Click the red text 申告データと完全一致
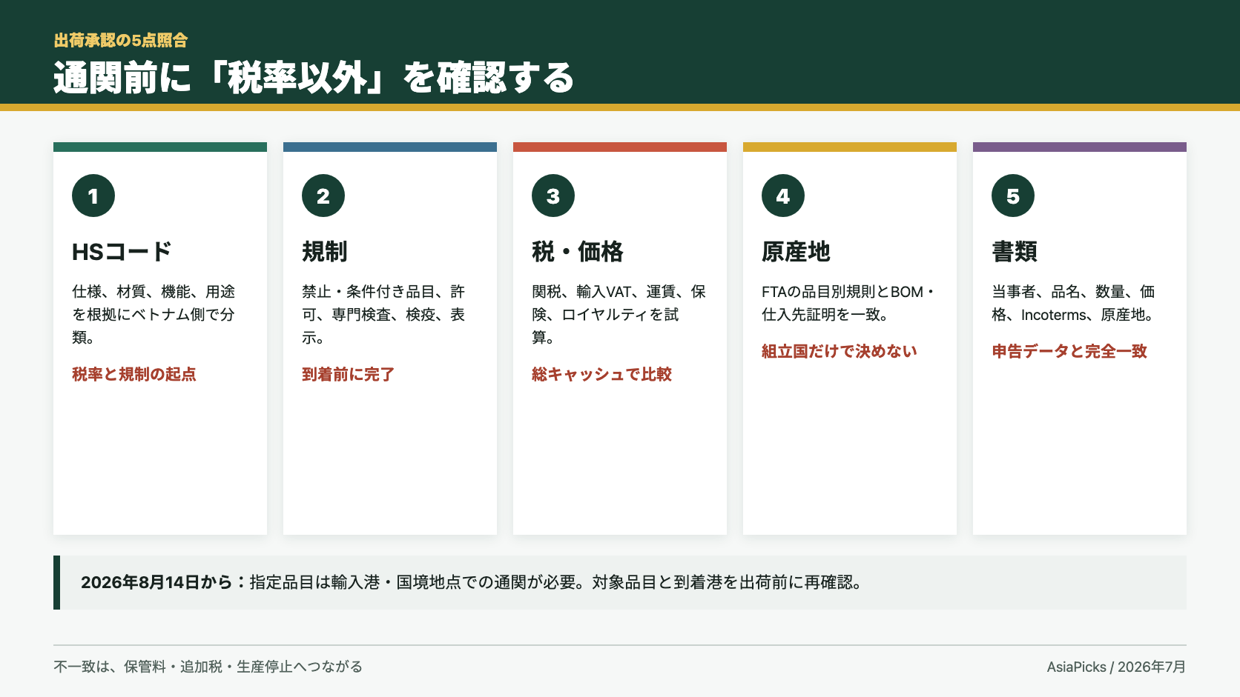Image resolution: width=1240 pixels, height=697 pixels. pyautogui.click(x=1069, y=351)
